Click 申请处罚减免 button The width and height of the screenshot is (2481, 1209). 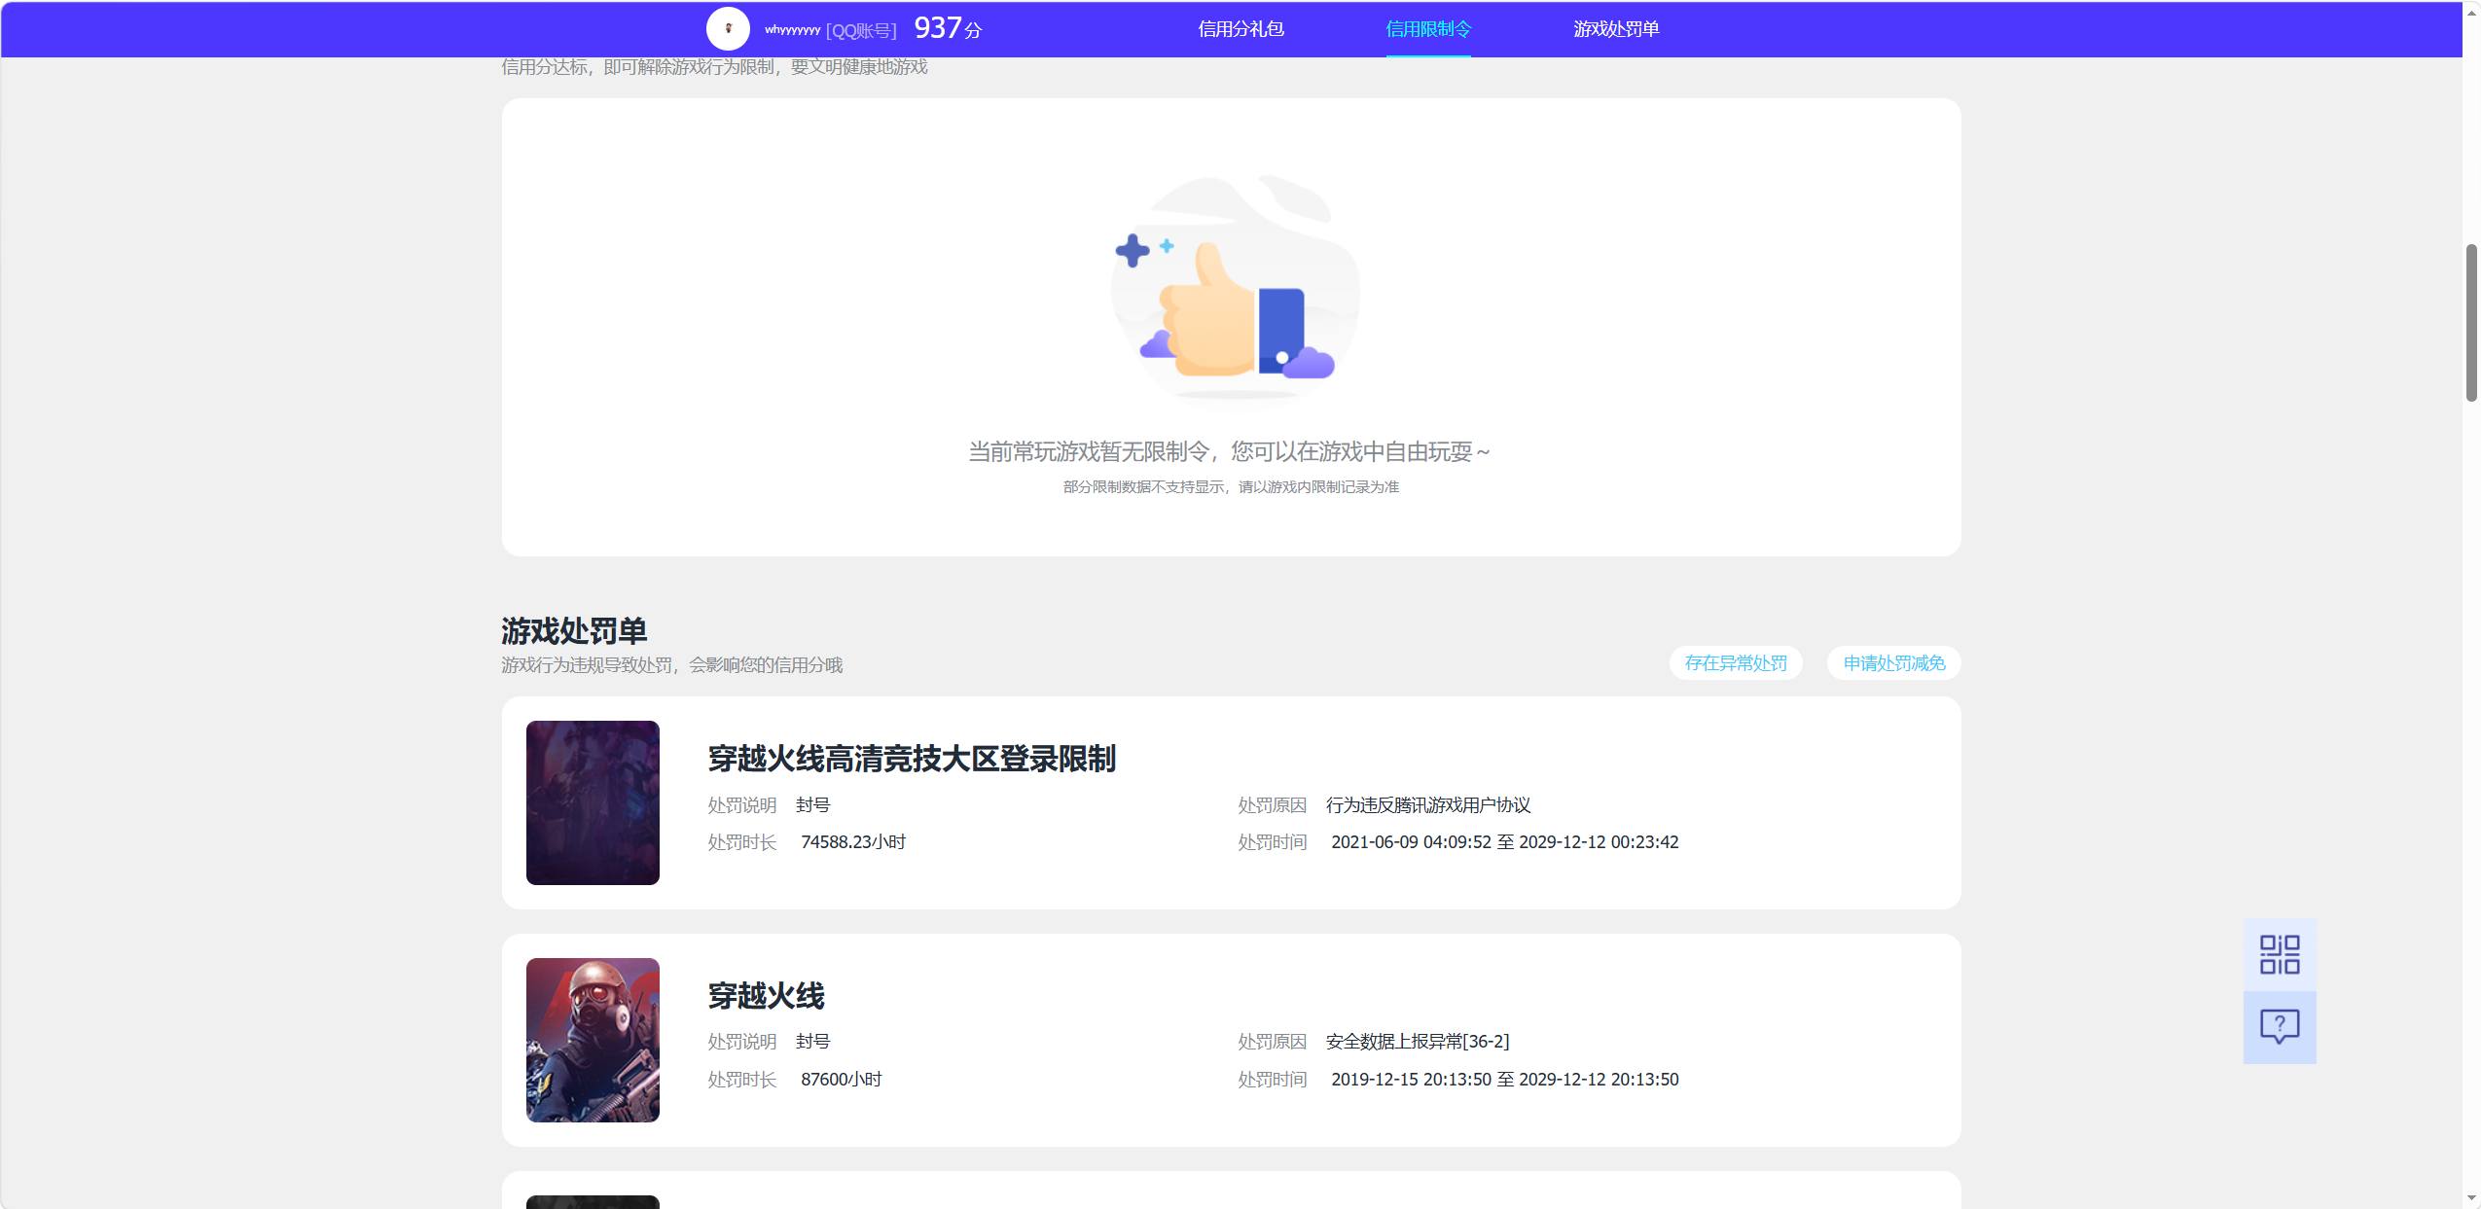(1893, 662)
